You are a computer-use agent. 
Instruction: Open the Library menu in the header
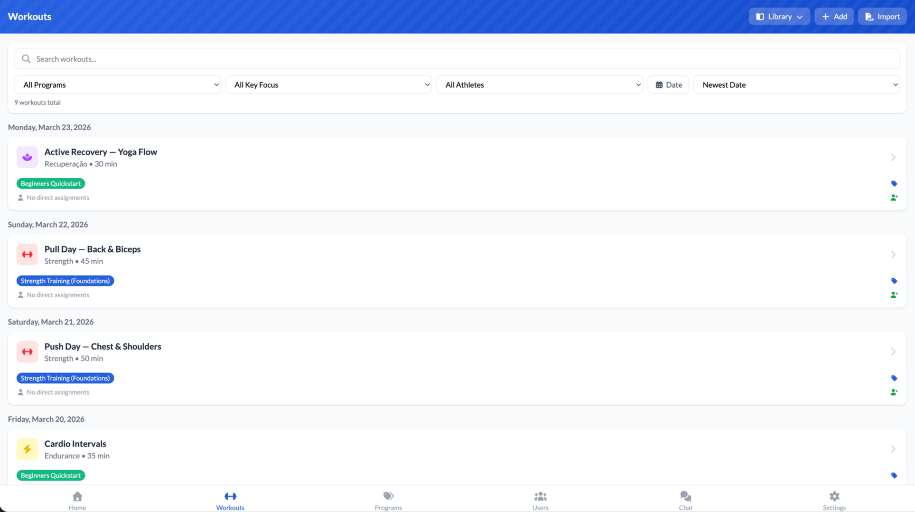779,16
